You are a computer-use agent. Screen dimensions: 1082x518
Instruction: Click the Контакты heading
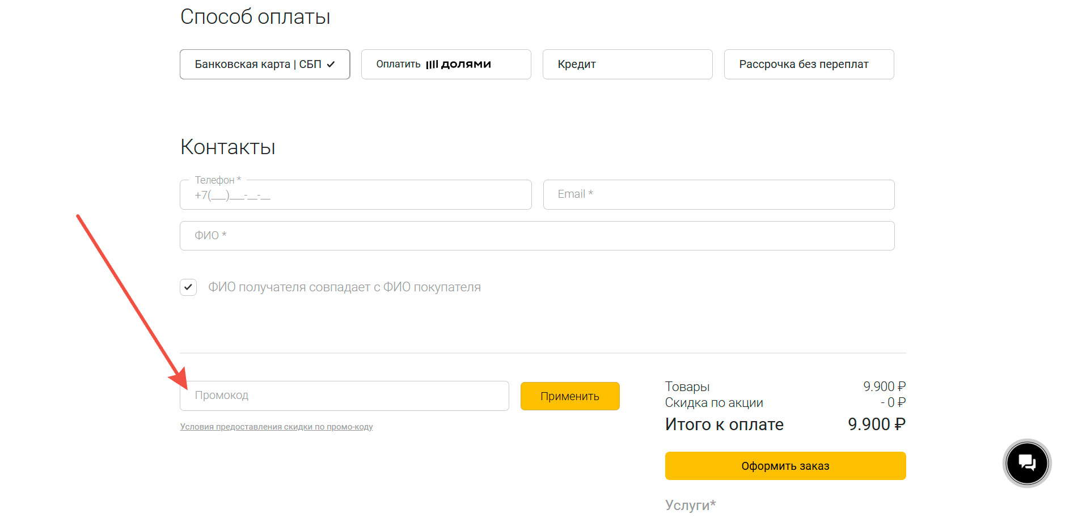point(227,147)
